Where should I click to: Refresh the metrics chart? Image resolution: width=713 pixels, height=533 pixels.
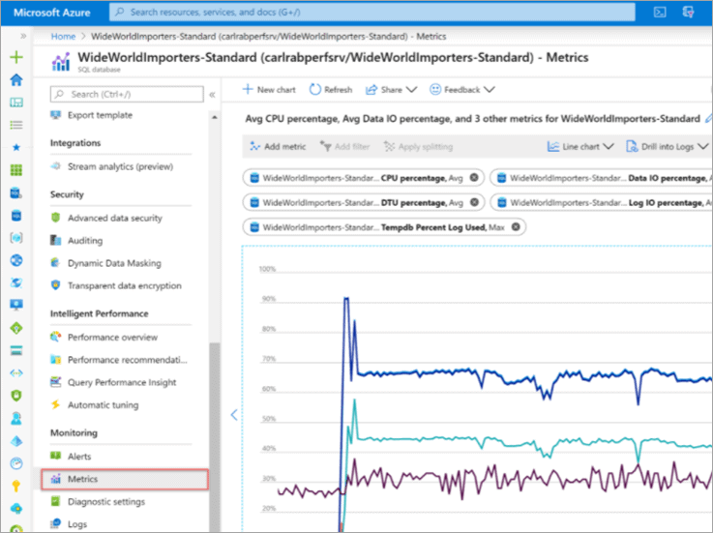[x=331, y=90]
